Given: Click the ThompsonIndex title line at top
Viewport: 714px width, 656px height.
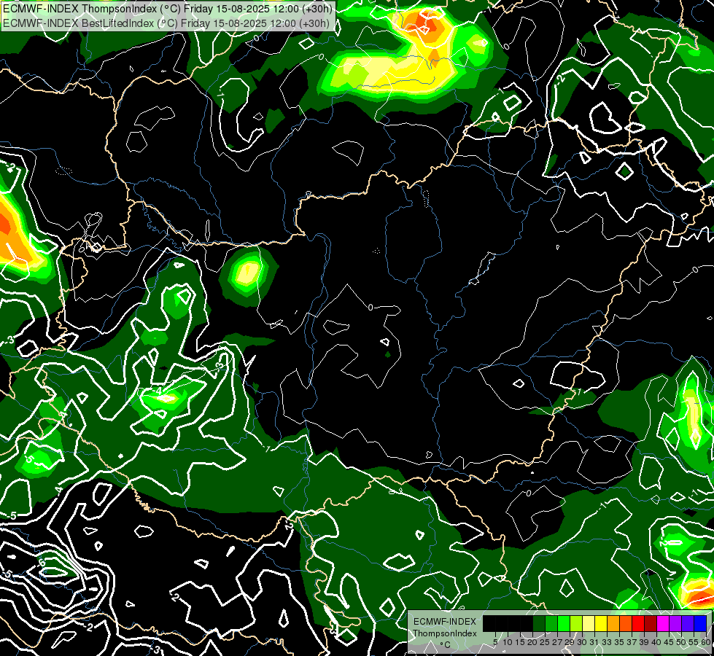Looking at the screenshot, I should tap(168, 8).
